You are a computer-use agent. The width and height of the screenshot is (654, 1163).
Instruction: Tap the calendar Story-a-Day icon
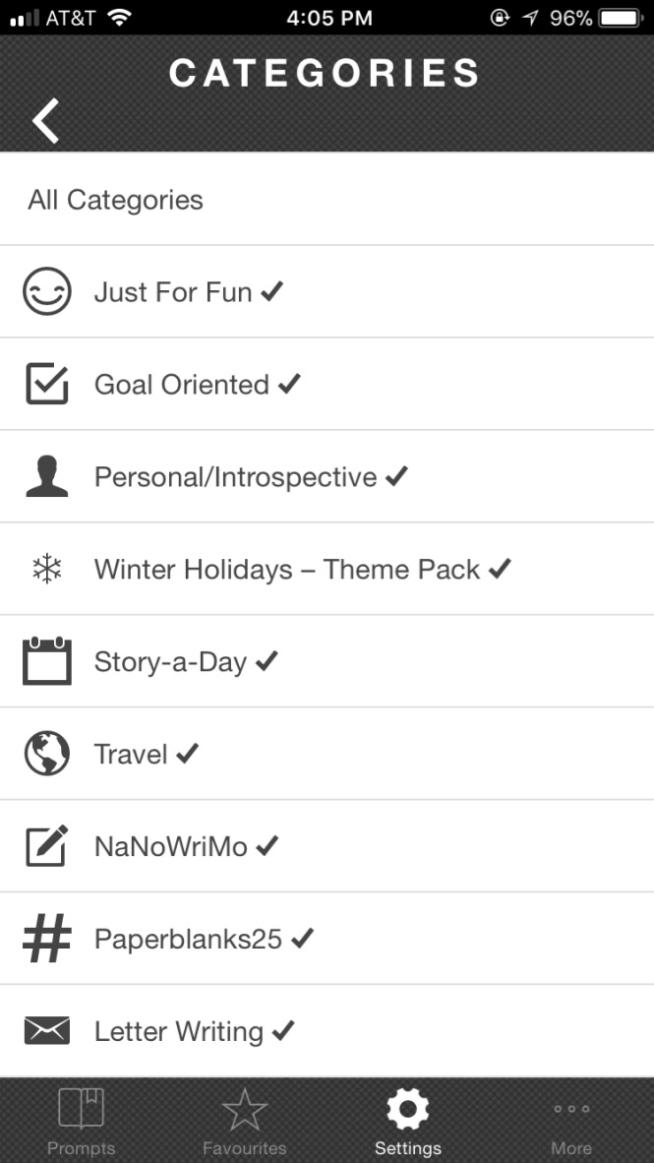pos(47,661)
